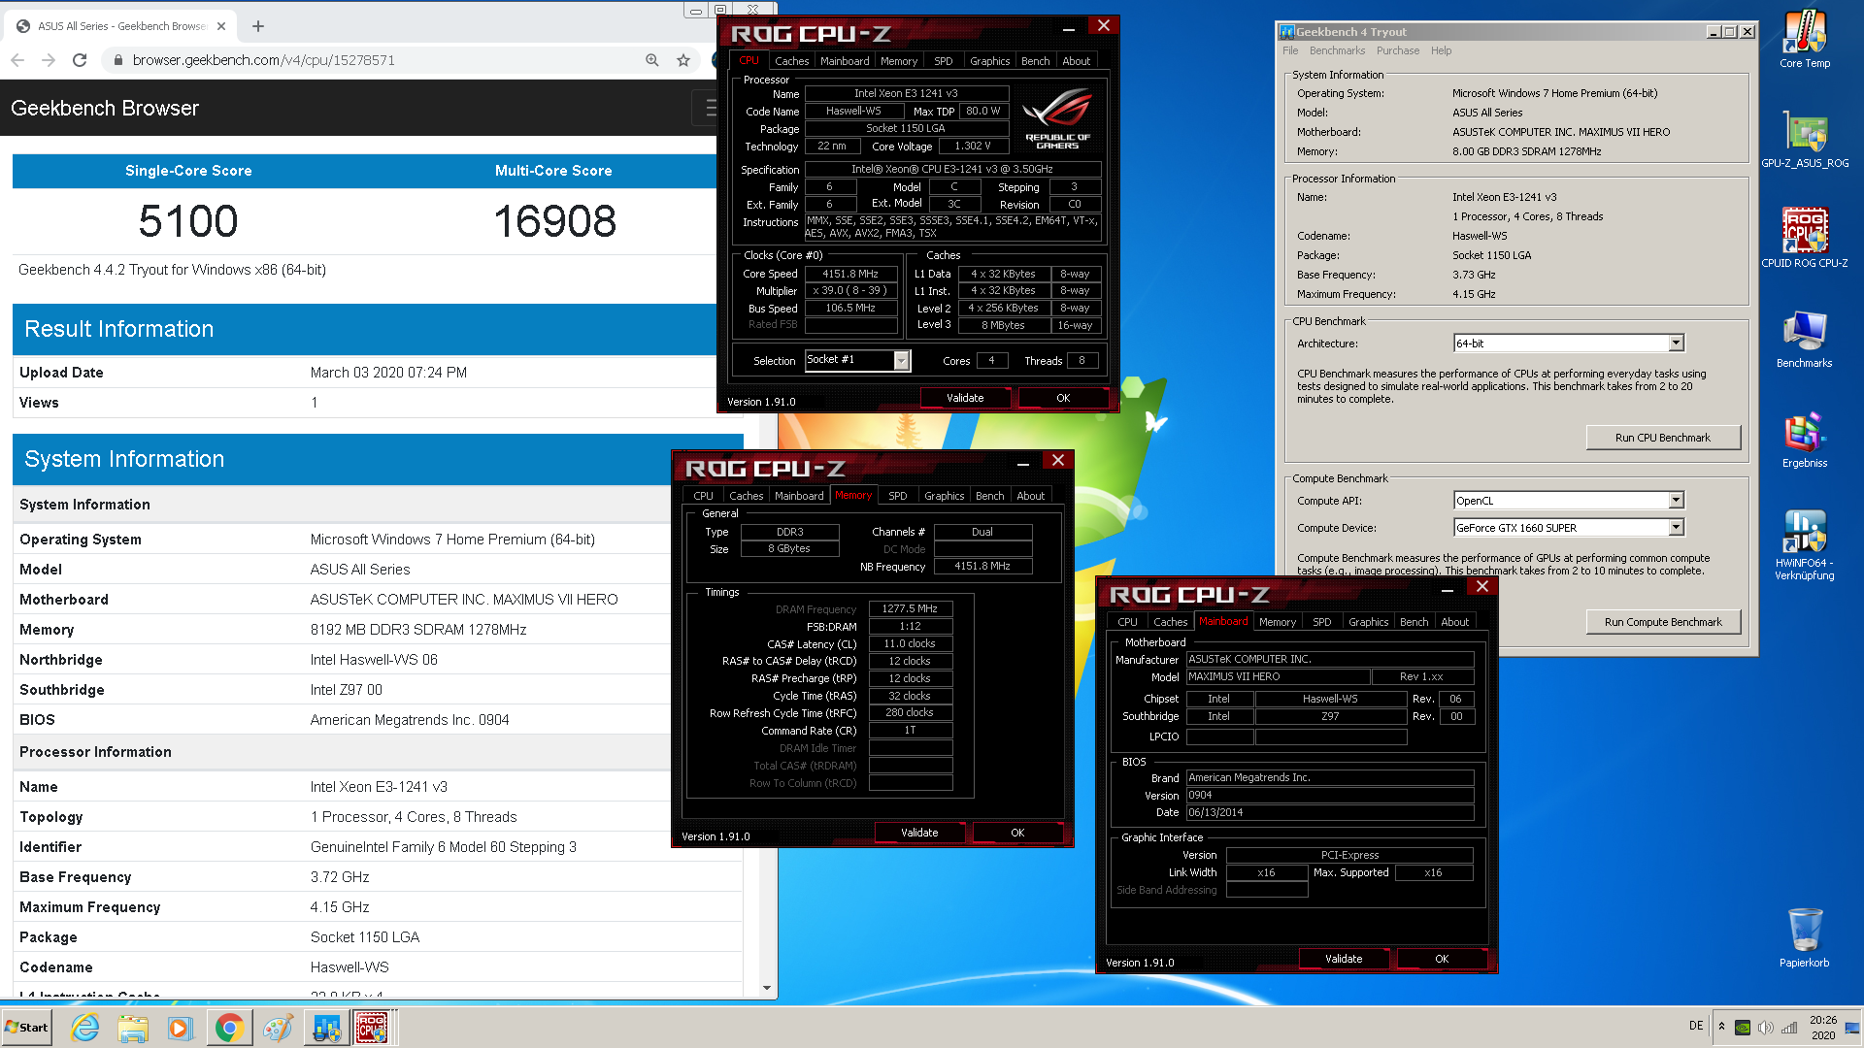The height and width of the screenshot is (1048, 1864).
Task: Open Ergebniss desktop icon
Action: pos(1804,439)
